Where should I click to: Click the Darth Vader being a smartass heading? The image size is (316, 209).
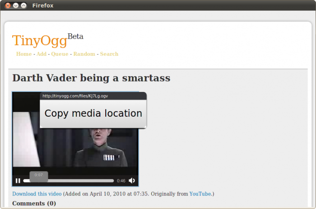click(x=91, y=78)
